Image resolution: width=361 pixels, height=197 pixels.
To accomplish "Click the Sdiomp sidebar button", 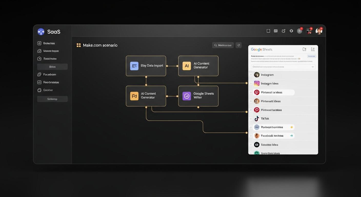I will pos(52,99).
